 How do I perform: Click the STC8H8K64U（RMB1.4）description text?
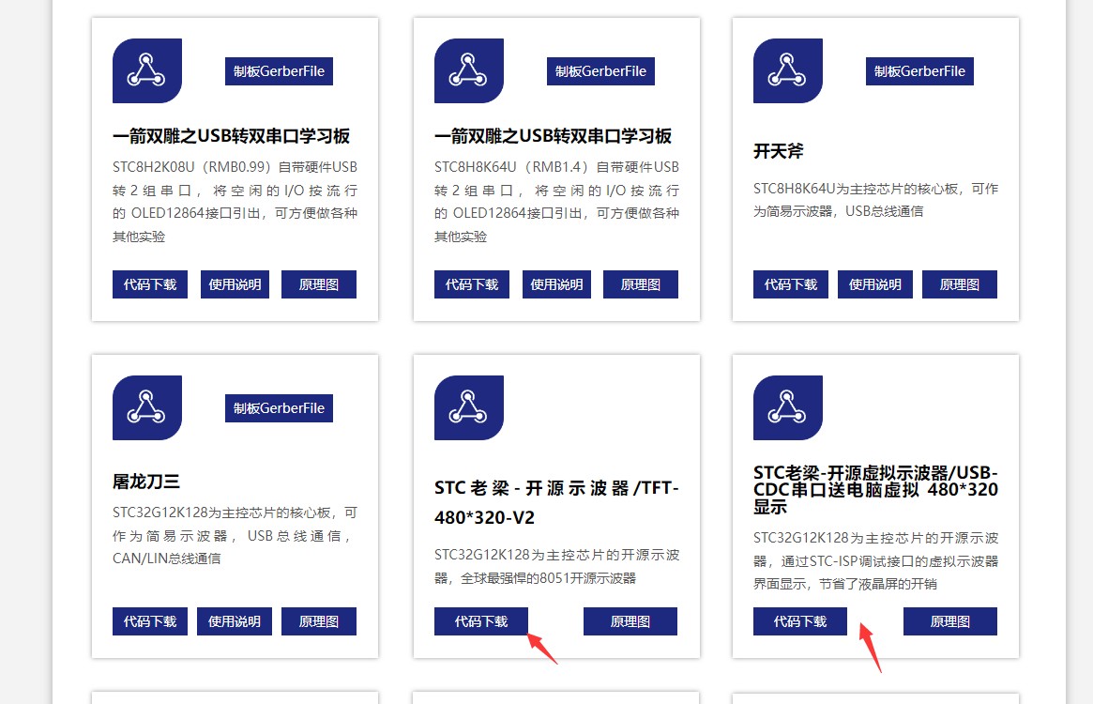[556, 202]
